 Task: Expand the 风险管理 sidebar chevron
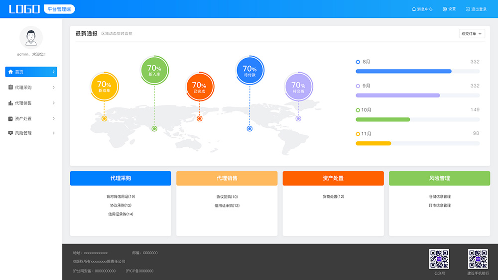[53, 133]
